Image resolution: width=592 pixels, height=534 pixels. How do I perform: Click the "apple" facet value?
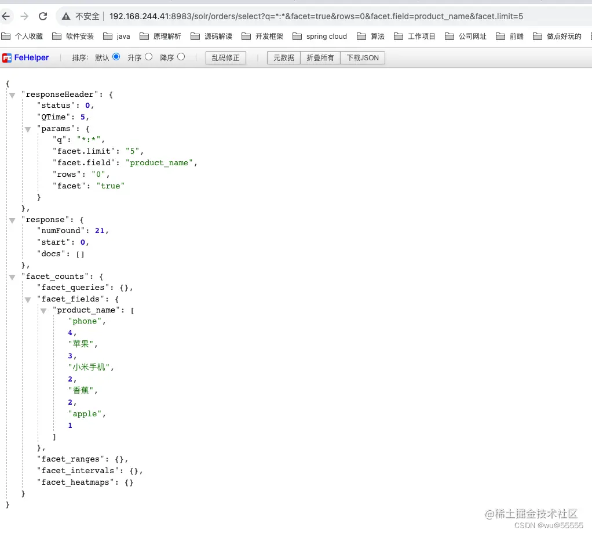coord(85,414)
